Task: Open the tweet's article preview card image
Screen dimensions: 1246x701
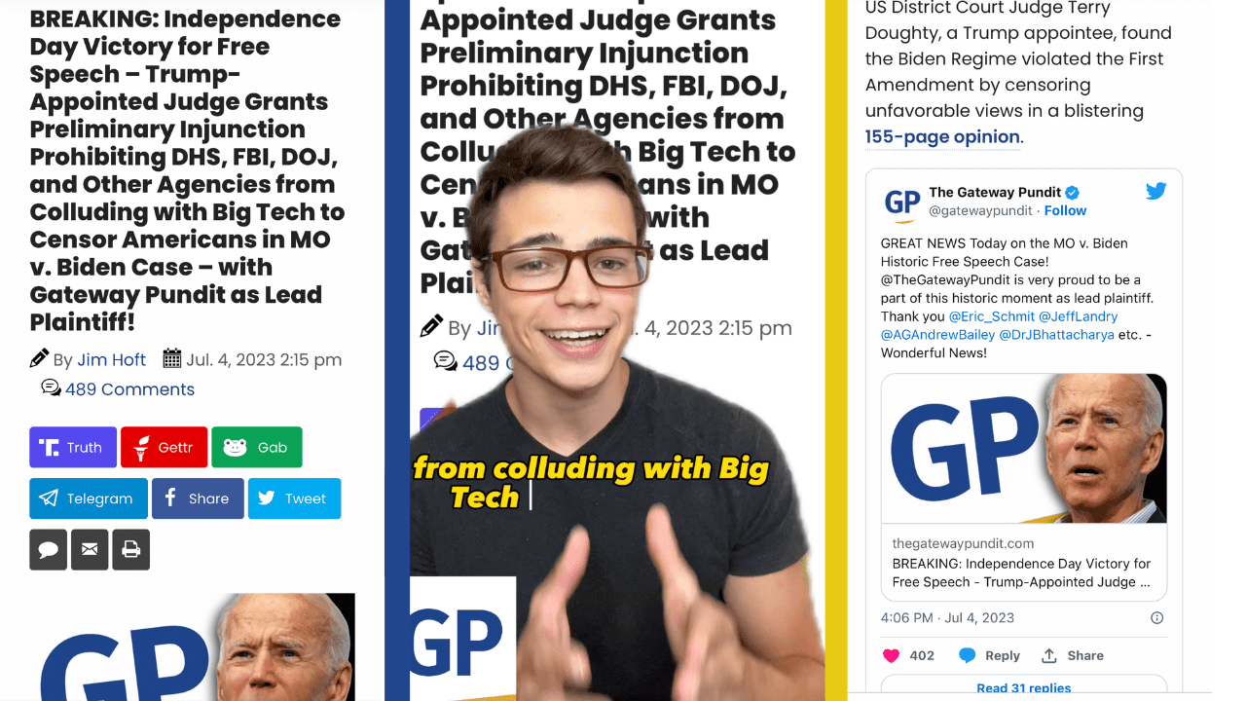Action: pyautogui.click(x=1024, y=449)
